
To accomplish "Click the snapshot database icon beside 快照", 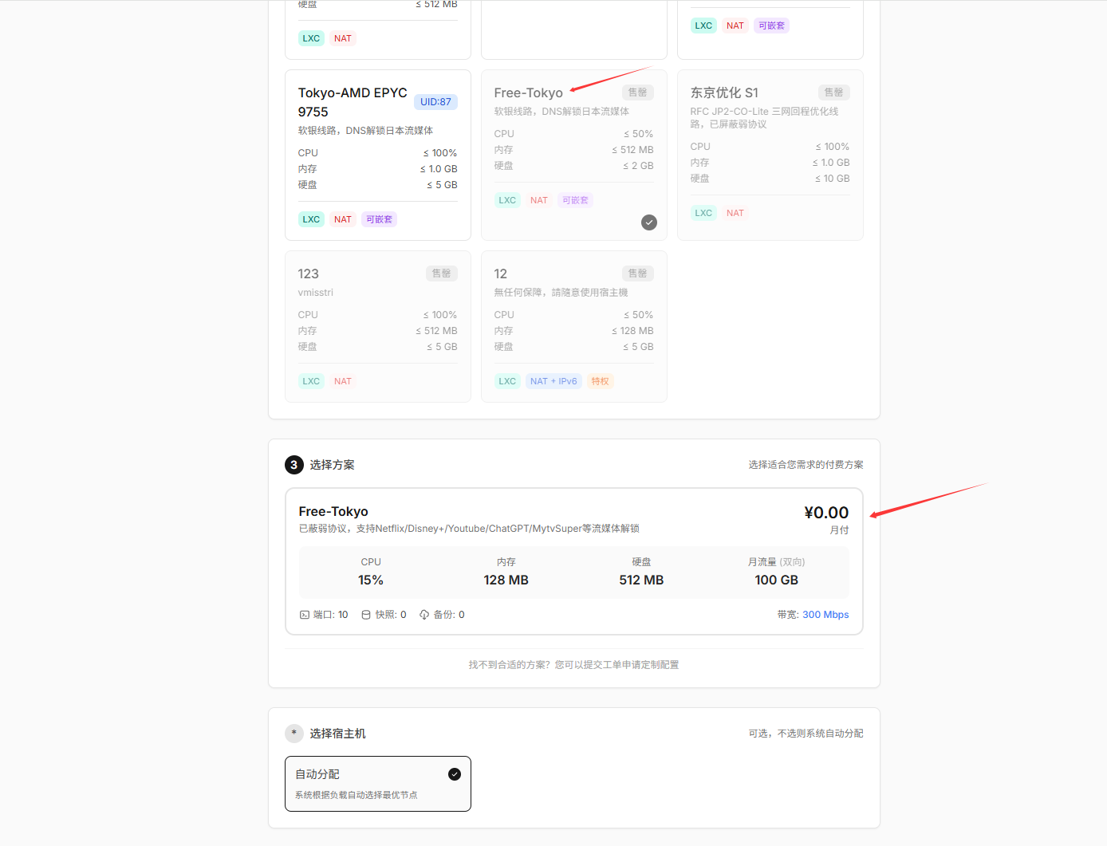I will 366,615.
